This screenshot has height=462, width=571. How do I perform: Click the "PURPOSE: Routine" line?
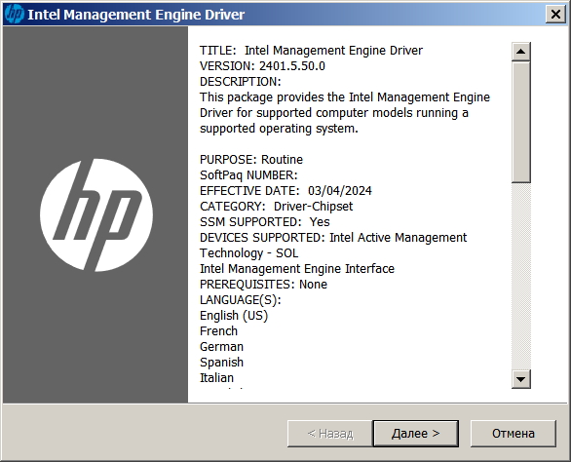click(x=250, y=160)
